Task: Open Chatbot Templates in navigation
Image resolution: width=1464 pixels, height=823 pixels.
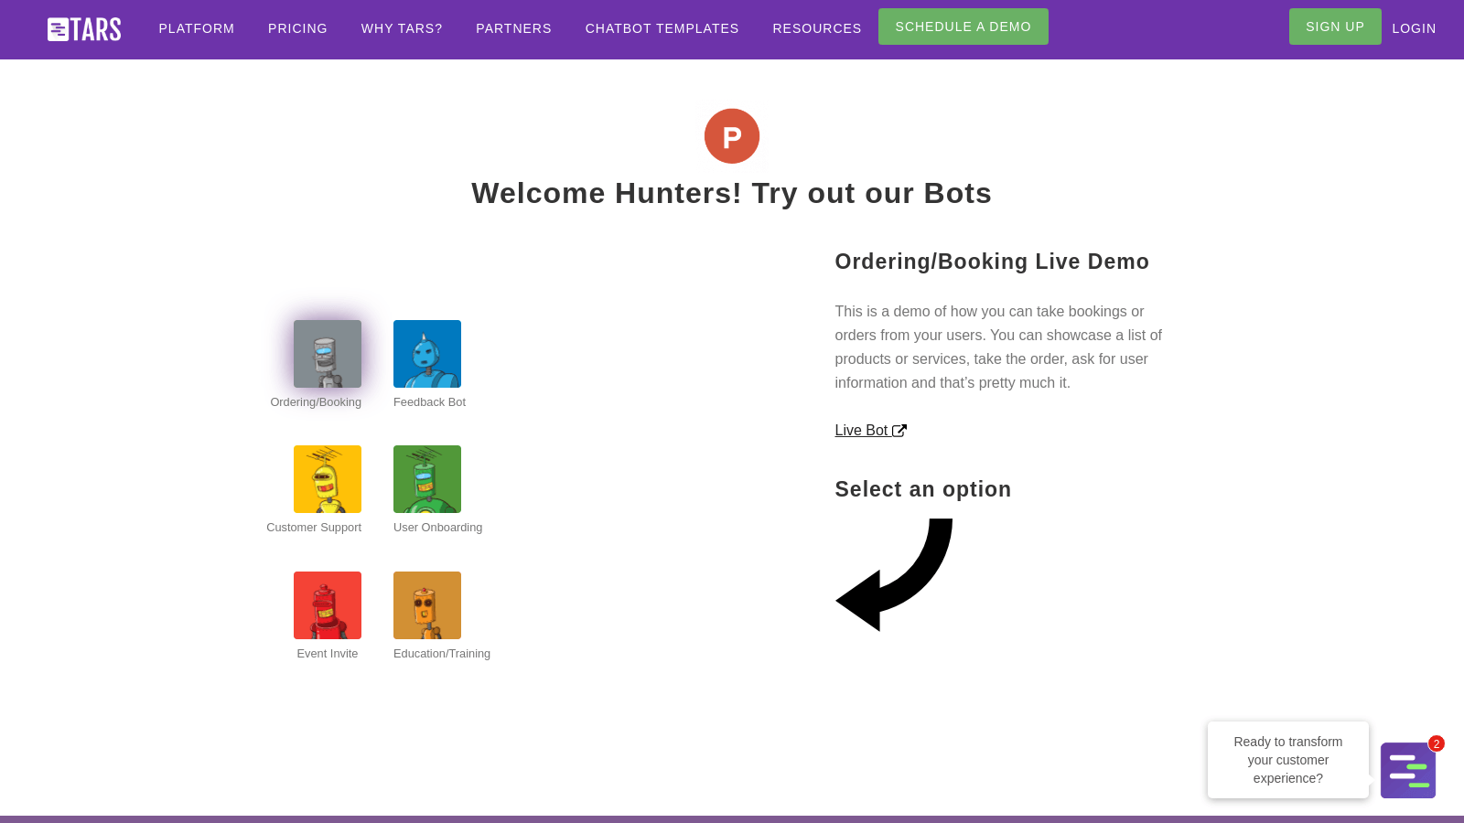Action: (662, 28)
